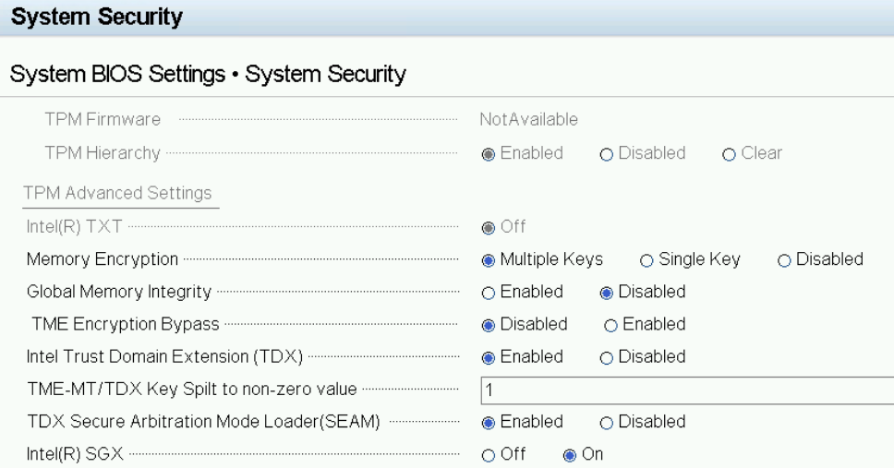Select Multiple Keys for Memory Encryption
894x468 pixels.
(489, 260)
